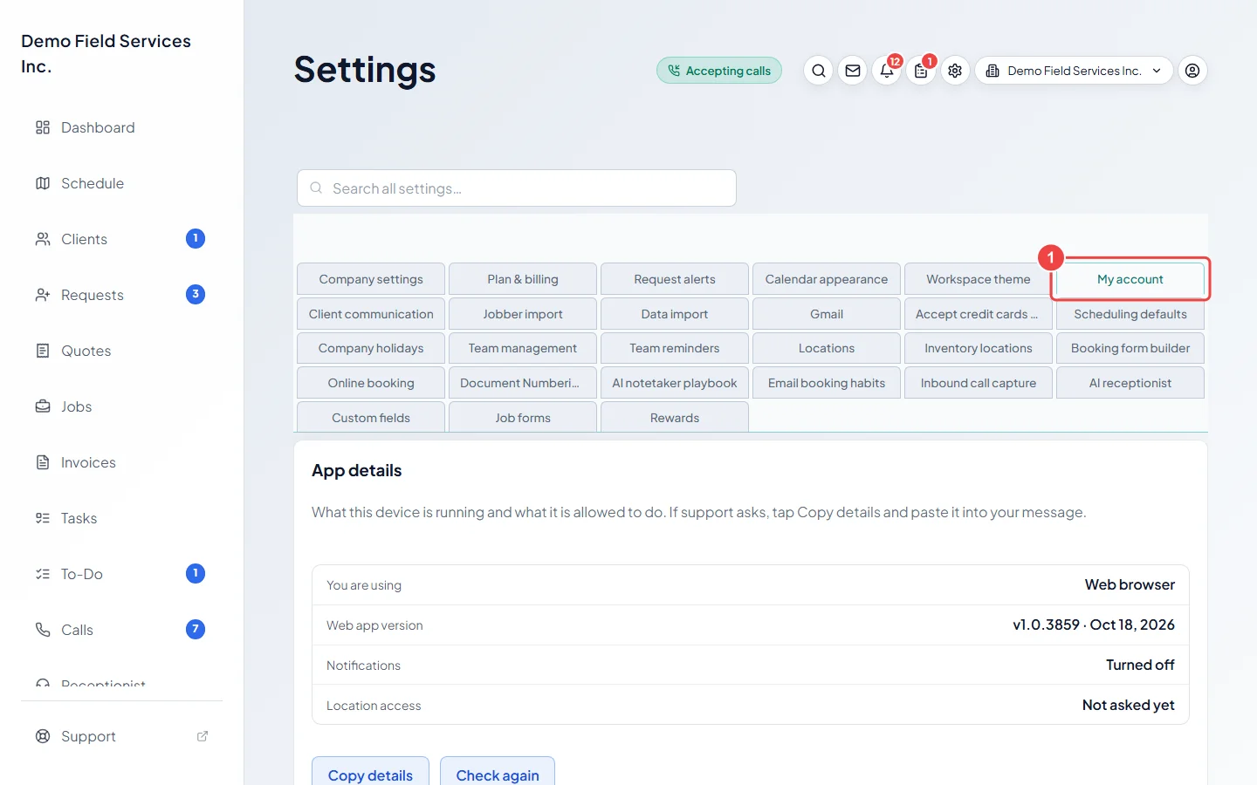Select the Inventory locations tab
The height and width of the screenshot is (785, 1257).
pyautogui.click(x=979, y=348)
